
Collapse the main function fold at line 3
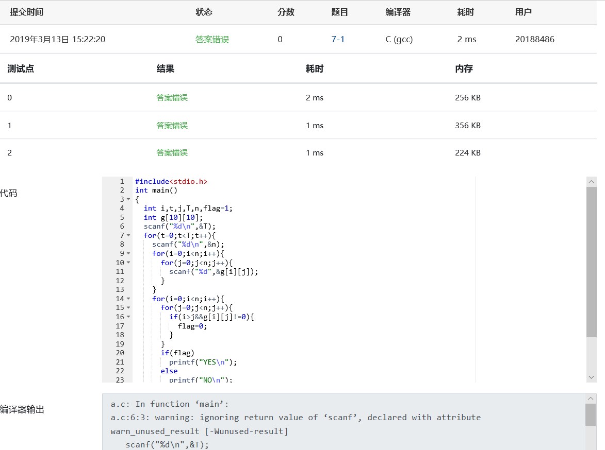128,199
